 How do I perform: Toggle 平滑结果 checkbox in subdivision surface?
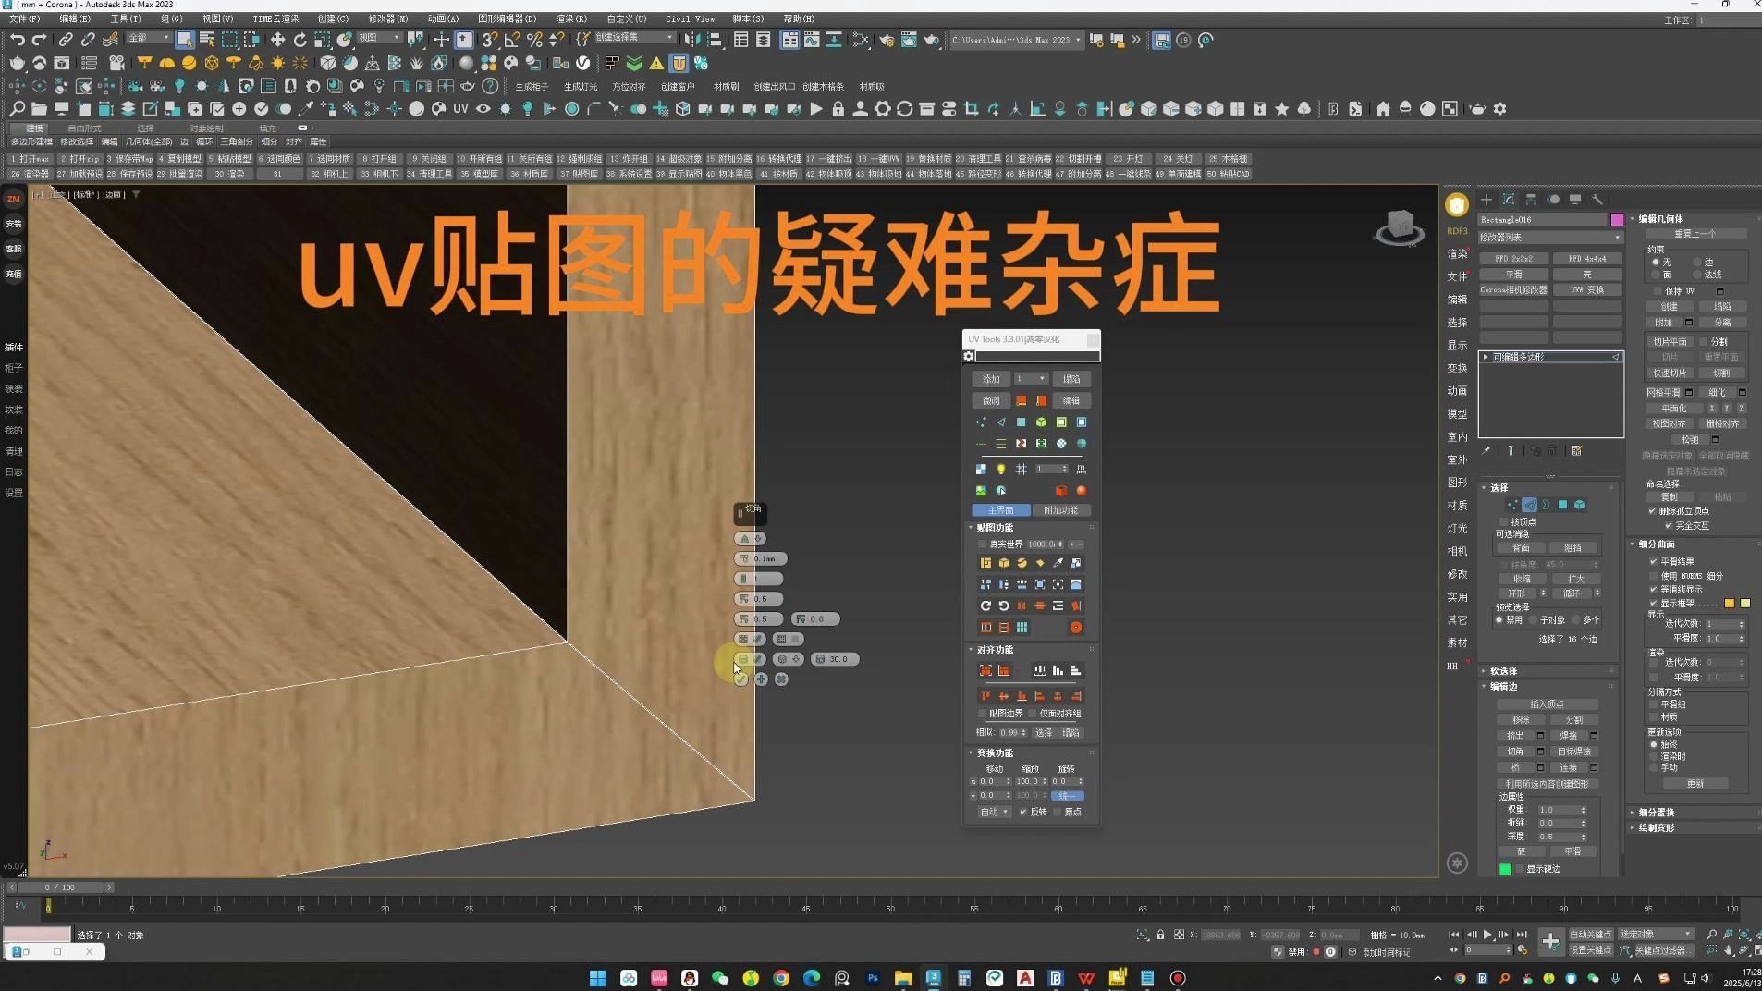coord(1654,561)
